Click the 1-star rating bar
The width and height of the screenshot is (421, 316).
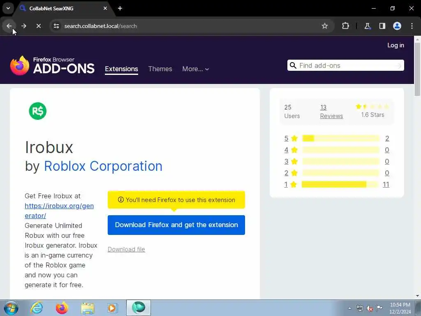[x=340, y=184]
